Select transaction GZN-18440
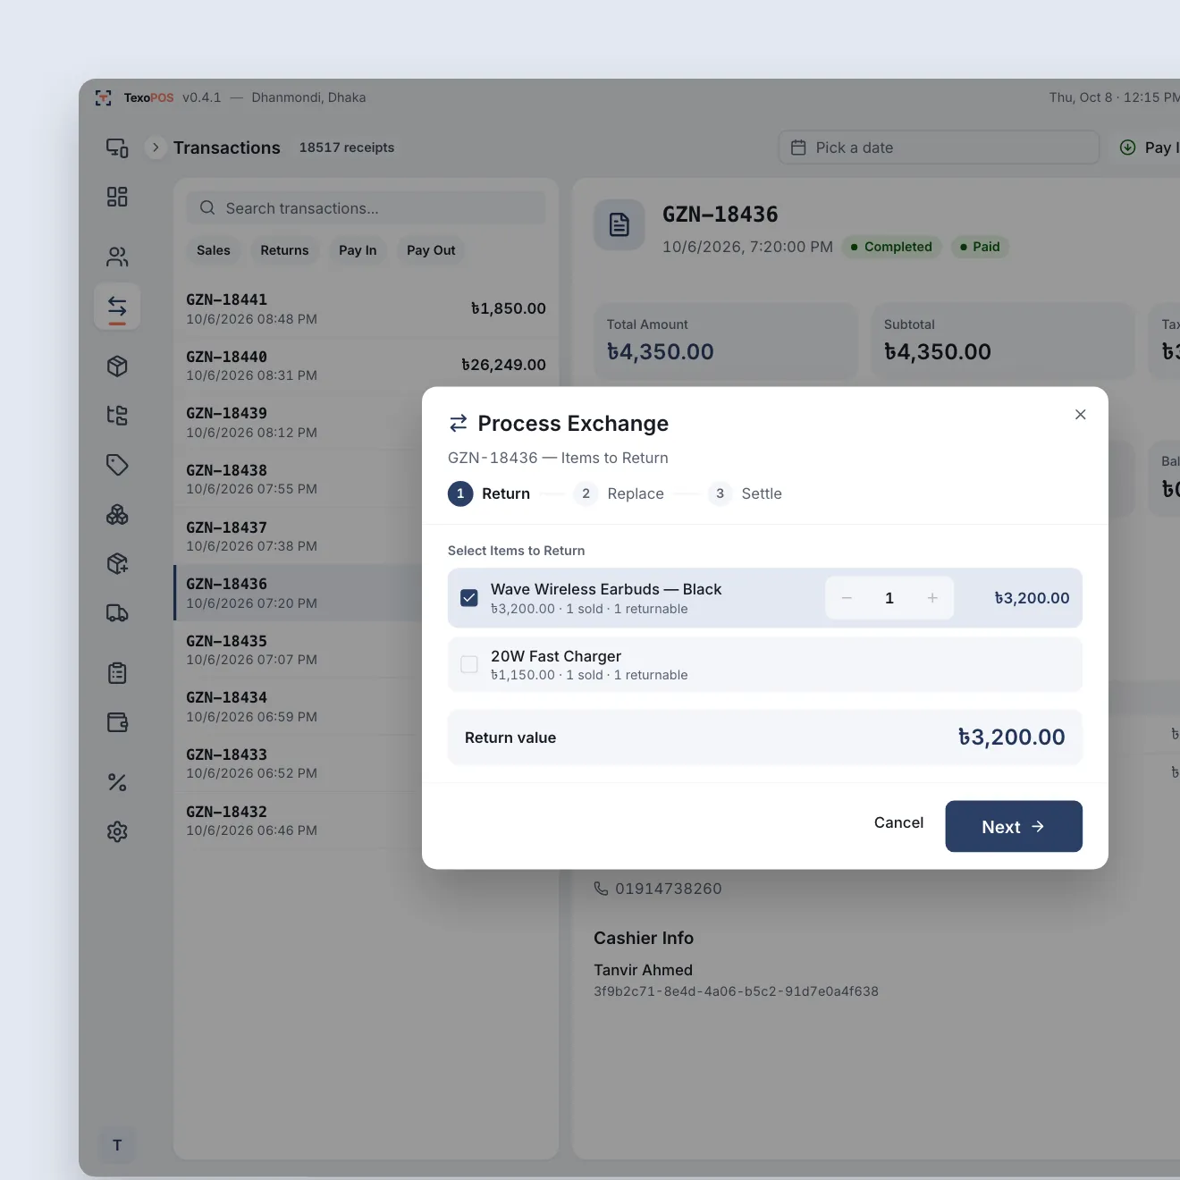This screenshot has width=1180, height=1180. click(366, 366)
